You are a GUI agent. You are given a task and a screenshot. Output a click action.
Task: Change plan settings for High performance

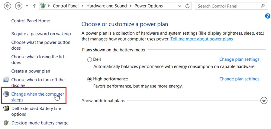239,79
